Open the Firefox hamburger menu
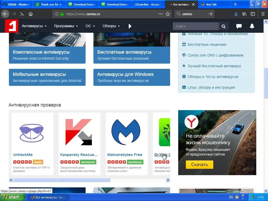The image size is (268, 201). [263, 14]
